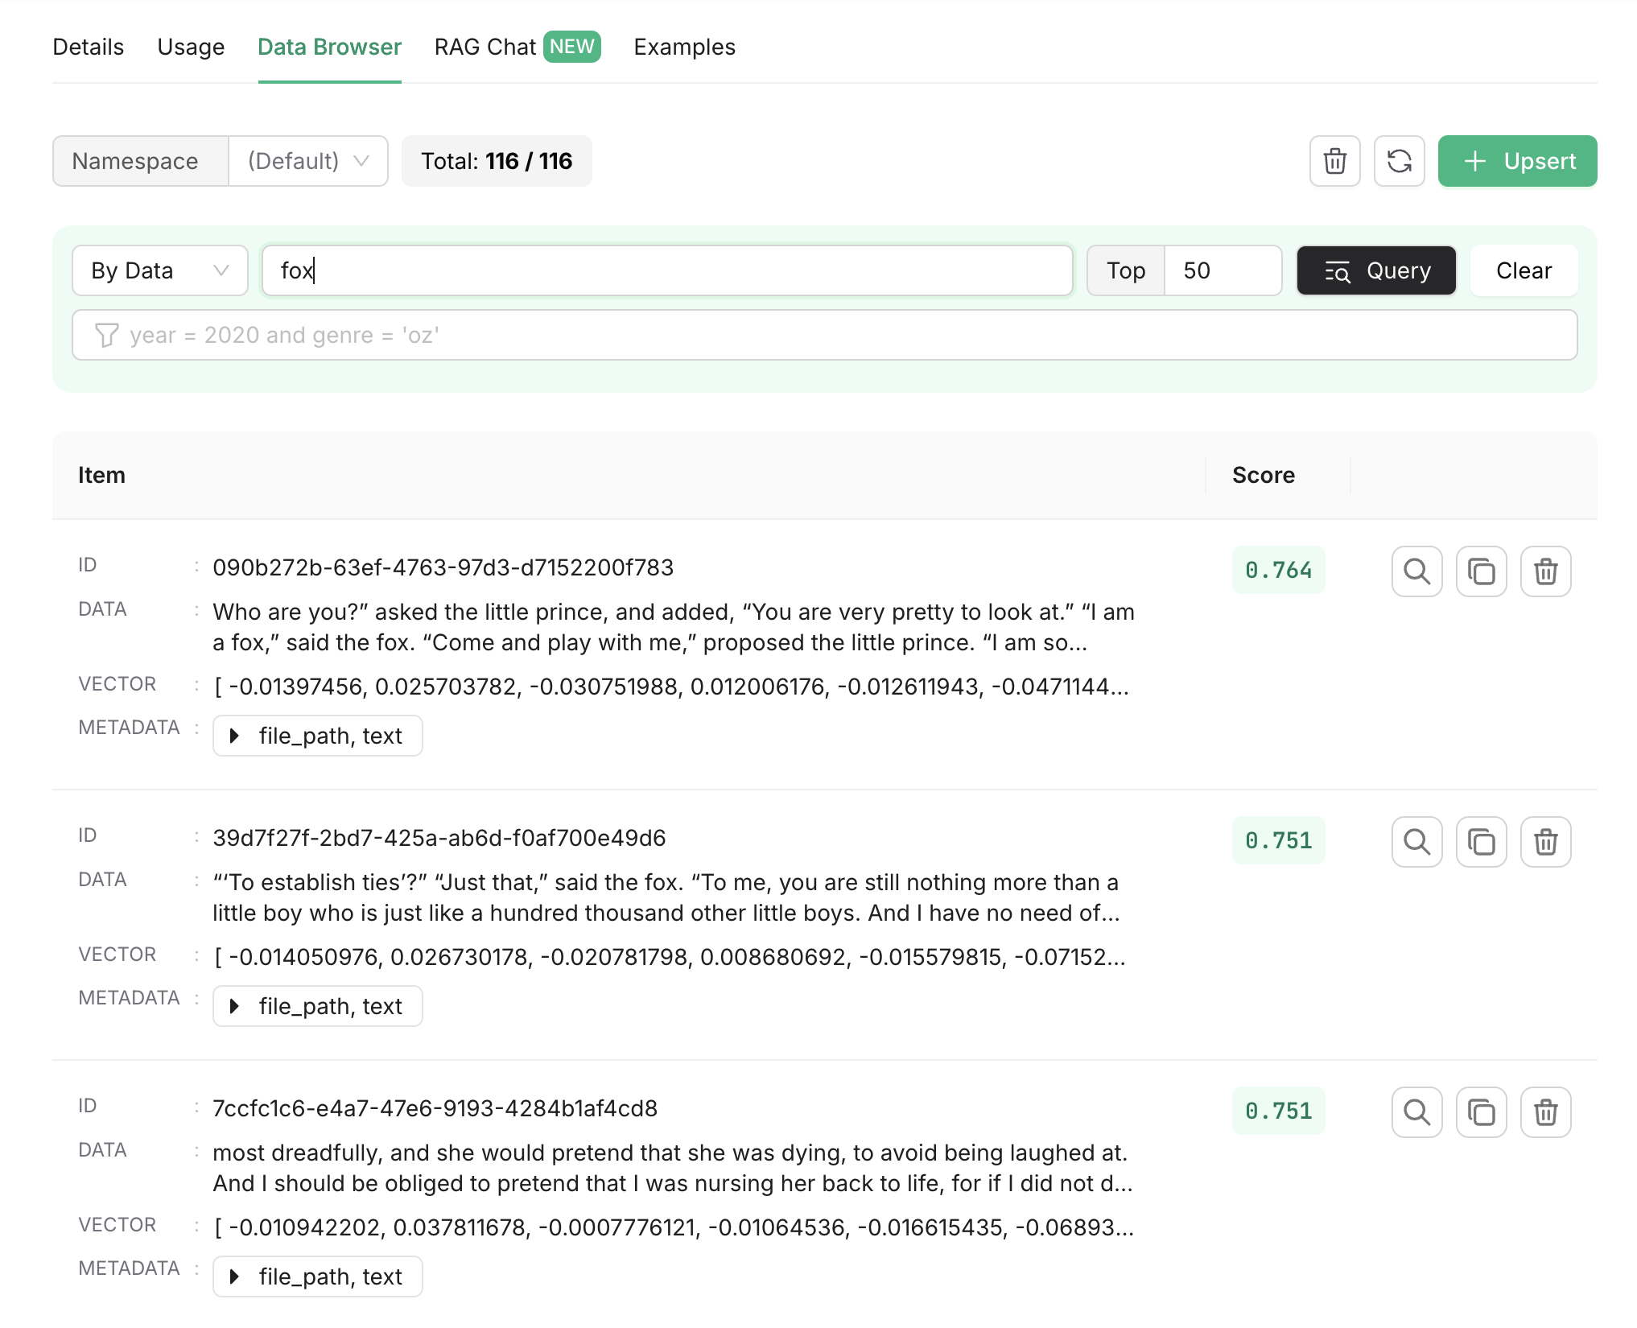Click the delete icon on first result
The height and width of the screenshot is (1328, 1637).
coord(1545,571)
